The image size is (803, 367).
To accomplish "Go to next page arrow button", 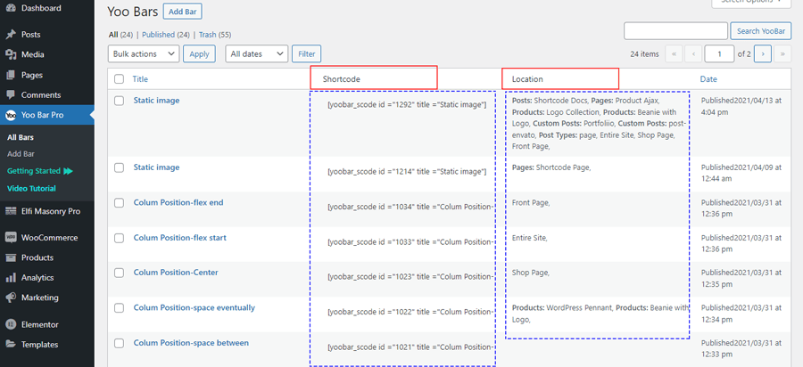I will click(x=763, y=53).
